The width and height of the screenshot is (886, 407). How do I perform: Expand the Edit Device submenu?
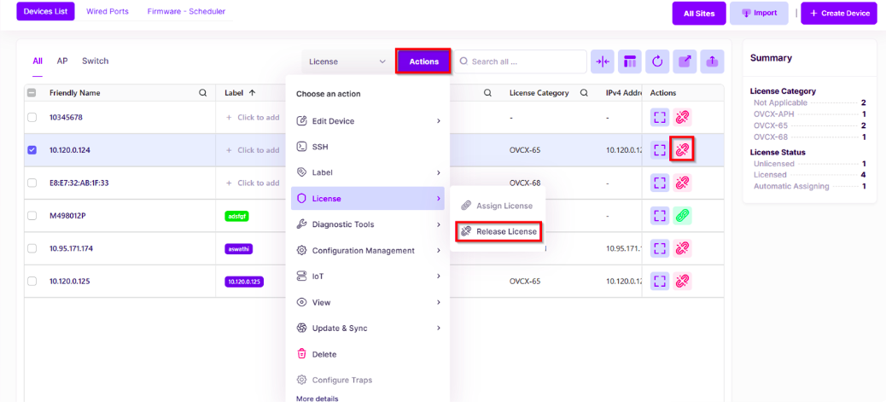click(x=368, y=121)
